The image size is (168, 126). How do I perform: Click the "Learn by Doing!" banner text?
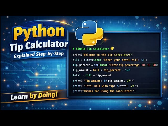(34, 96)
